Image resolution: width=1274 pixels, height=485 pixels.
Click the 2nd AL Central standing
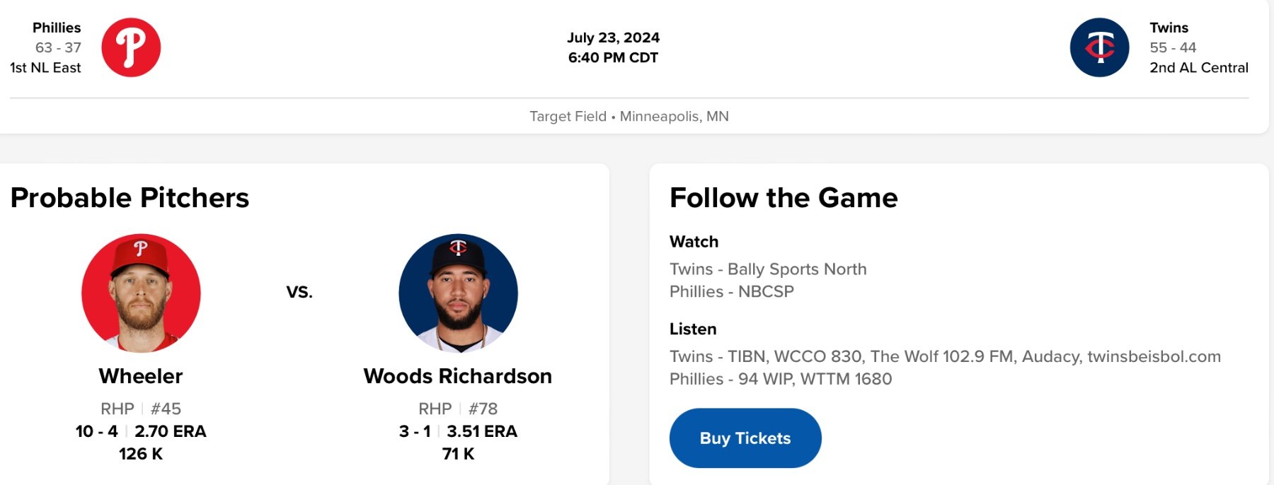pos(1198,67)
